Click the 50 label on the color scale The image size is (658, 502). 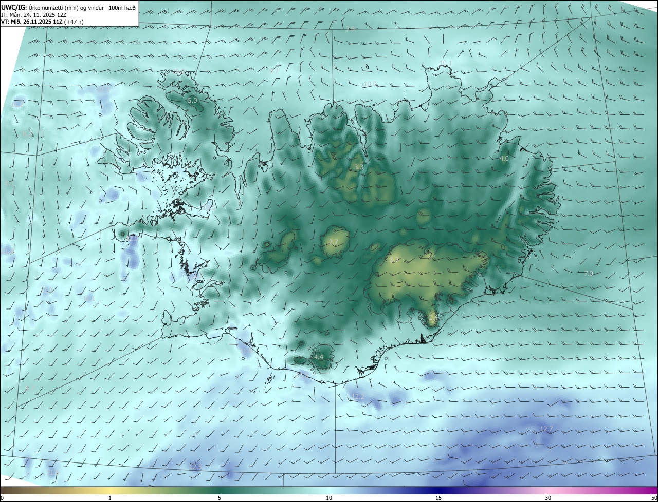point(654,498)
